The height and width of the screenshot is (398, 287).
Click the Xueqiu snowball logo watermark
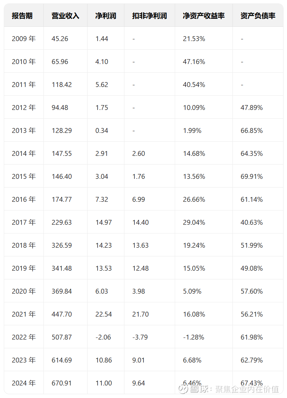184,389
